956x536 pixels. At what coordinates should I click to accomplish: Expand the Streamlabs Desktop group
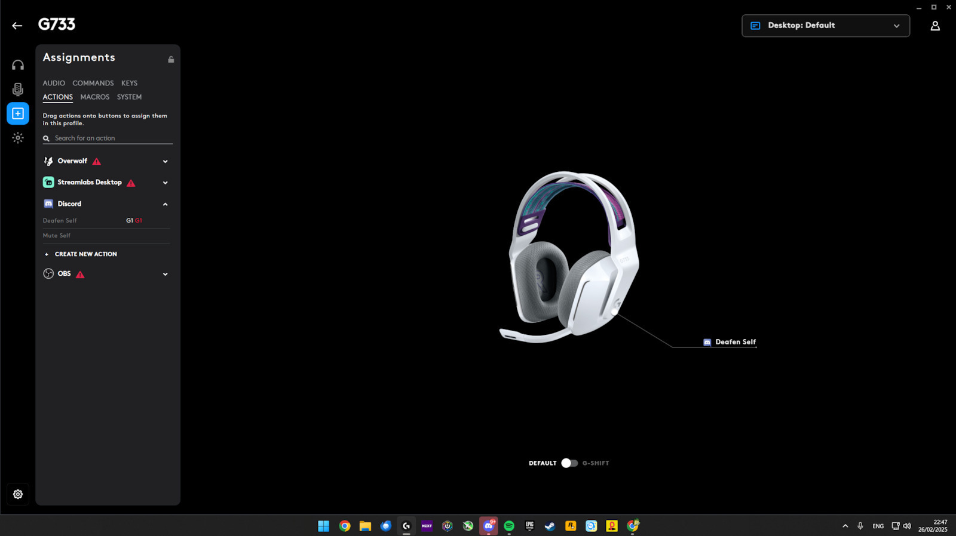[166, 183]
